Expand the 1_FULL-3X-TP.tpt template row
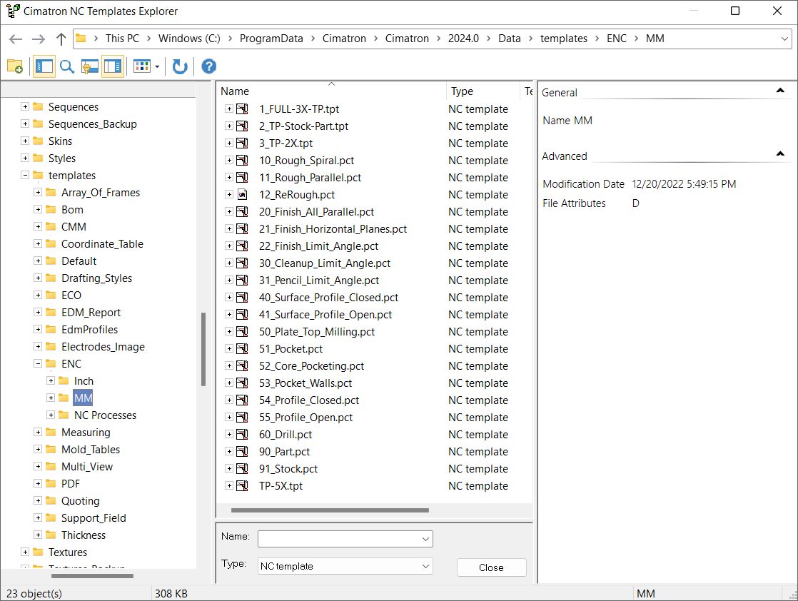Screen dimensions: 798x601 (229, 109)
